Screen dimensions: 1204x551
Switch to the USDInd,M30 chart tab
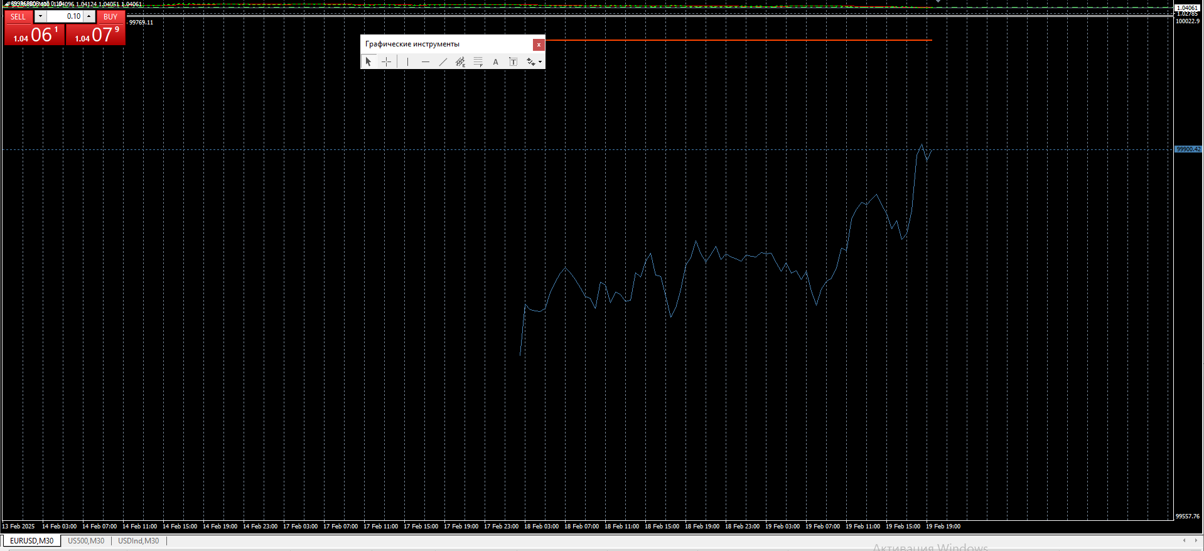tap(139, 541)
